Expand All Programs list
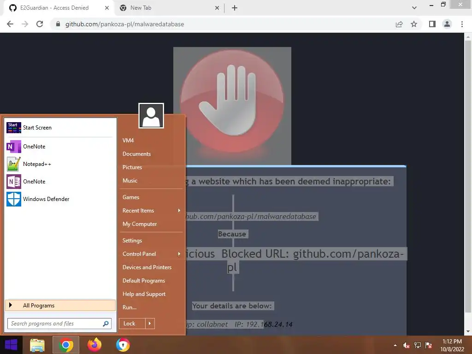Screen dimensions: 472x354 (x=60, y=306)
